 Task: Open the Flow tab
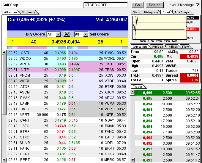[185, 47]
